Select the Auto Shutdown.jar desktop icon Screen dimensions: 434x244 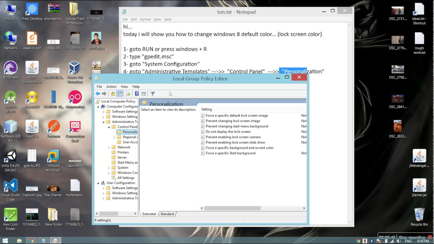(x=32, y=73)
